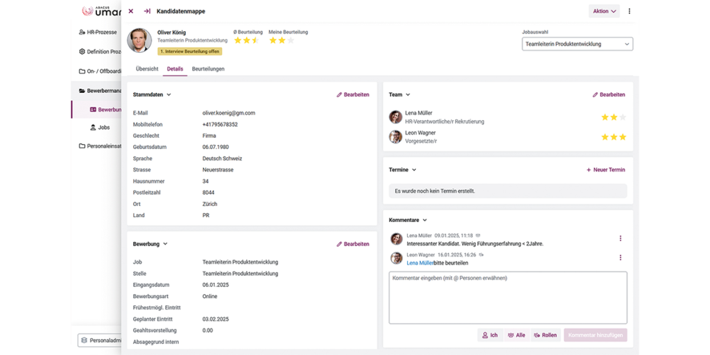Rate third star in Meine Beurteilung

click(291, 40)
